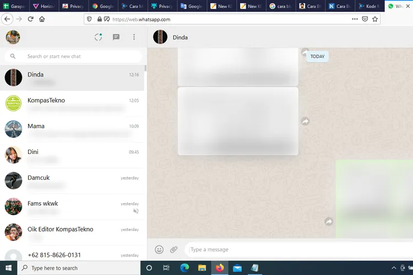Start a new chat via message icon
The width and height of the screenshot is (413, 275).
[x=116, y=37]
